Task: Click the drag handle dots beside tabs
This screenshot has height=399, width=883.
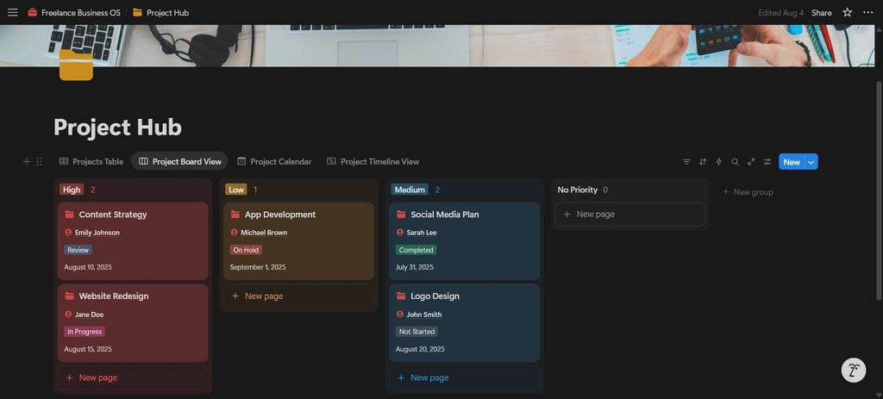Action: click(39, 161)
